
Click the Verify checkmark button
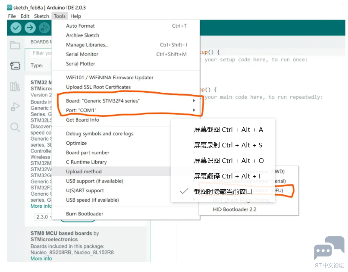[16, 28]
